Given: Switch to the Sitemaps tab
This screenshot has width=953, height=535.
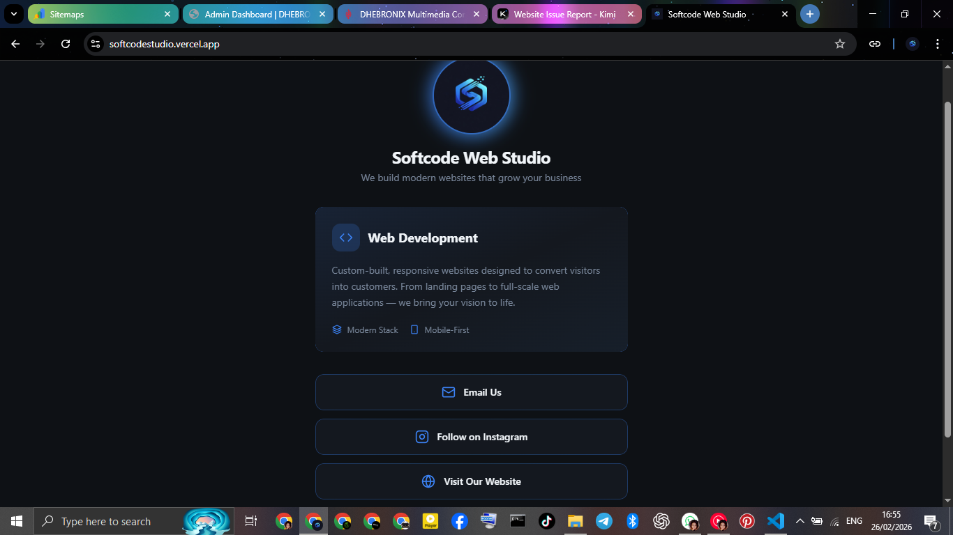Looking at the screenshot, I should coord(98,13).
